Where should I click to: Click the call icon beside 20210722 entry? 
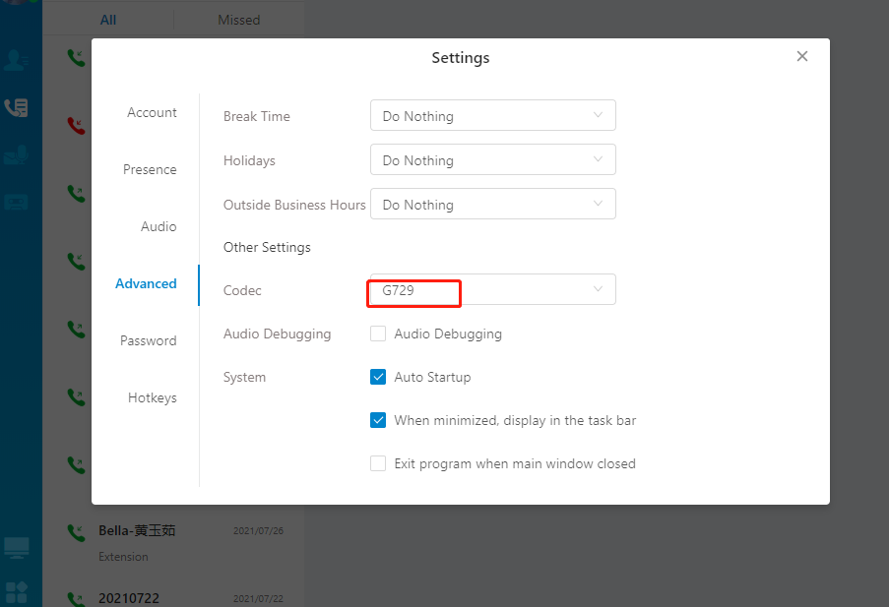76,599
